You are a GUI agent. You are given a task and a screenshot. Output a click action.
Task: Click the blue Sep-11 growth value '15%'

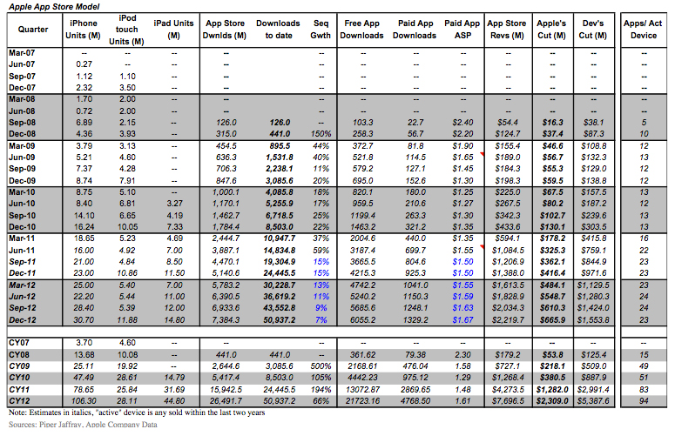[x=321, y=262]
